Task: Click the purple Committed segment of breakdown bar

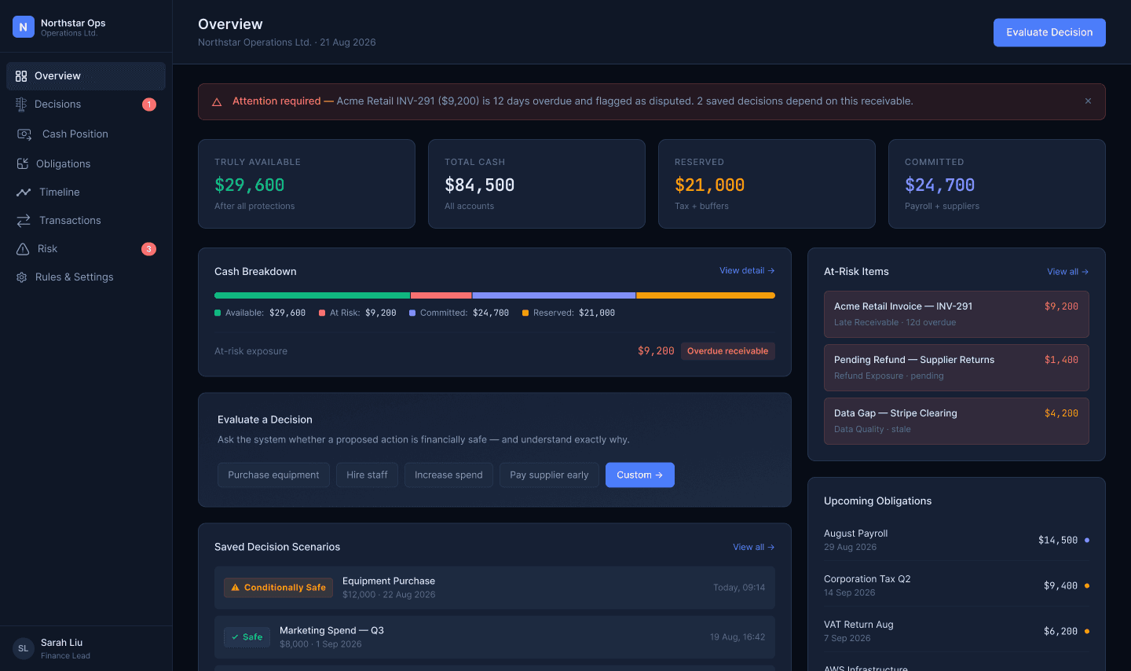Action: pyautogui.click(x=554, y=295)
